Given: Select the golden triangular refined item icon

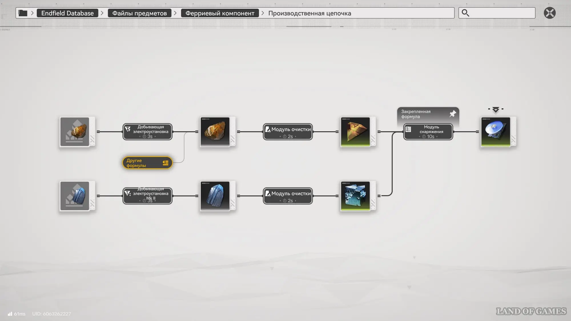Looking at the screenshot, I should pos(355,132).
